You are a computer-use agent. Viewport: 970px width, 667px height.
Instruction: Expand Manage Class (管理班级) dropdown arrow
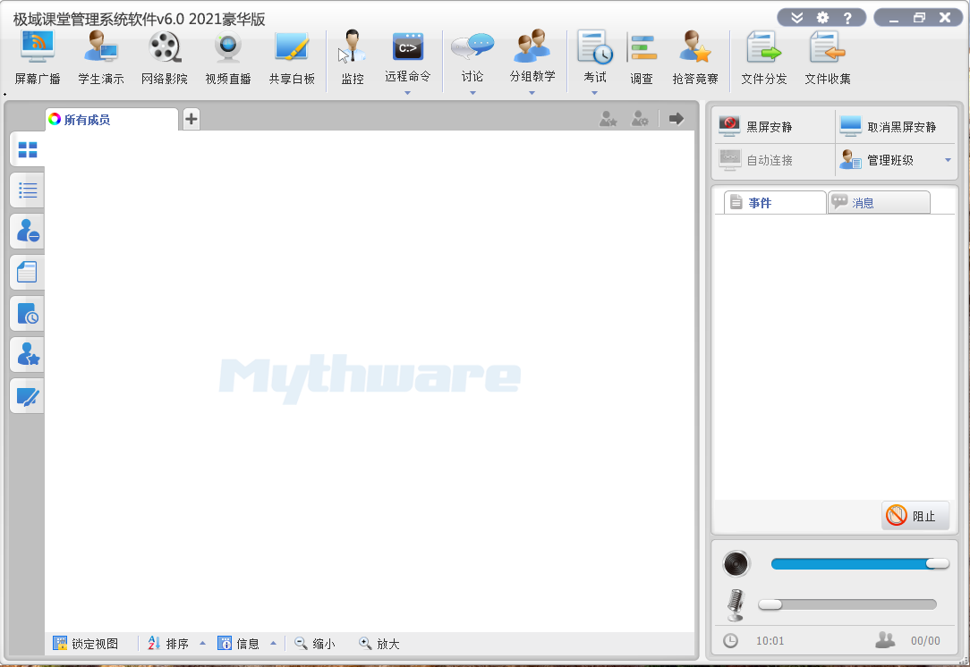948,160
